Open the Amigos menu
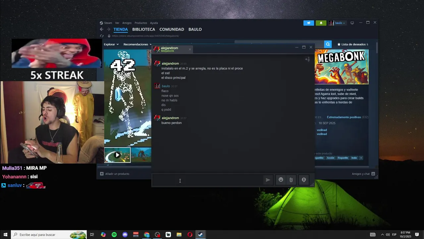 click(x=127, y=23)
